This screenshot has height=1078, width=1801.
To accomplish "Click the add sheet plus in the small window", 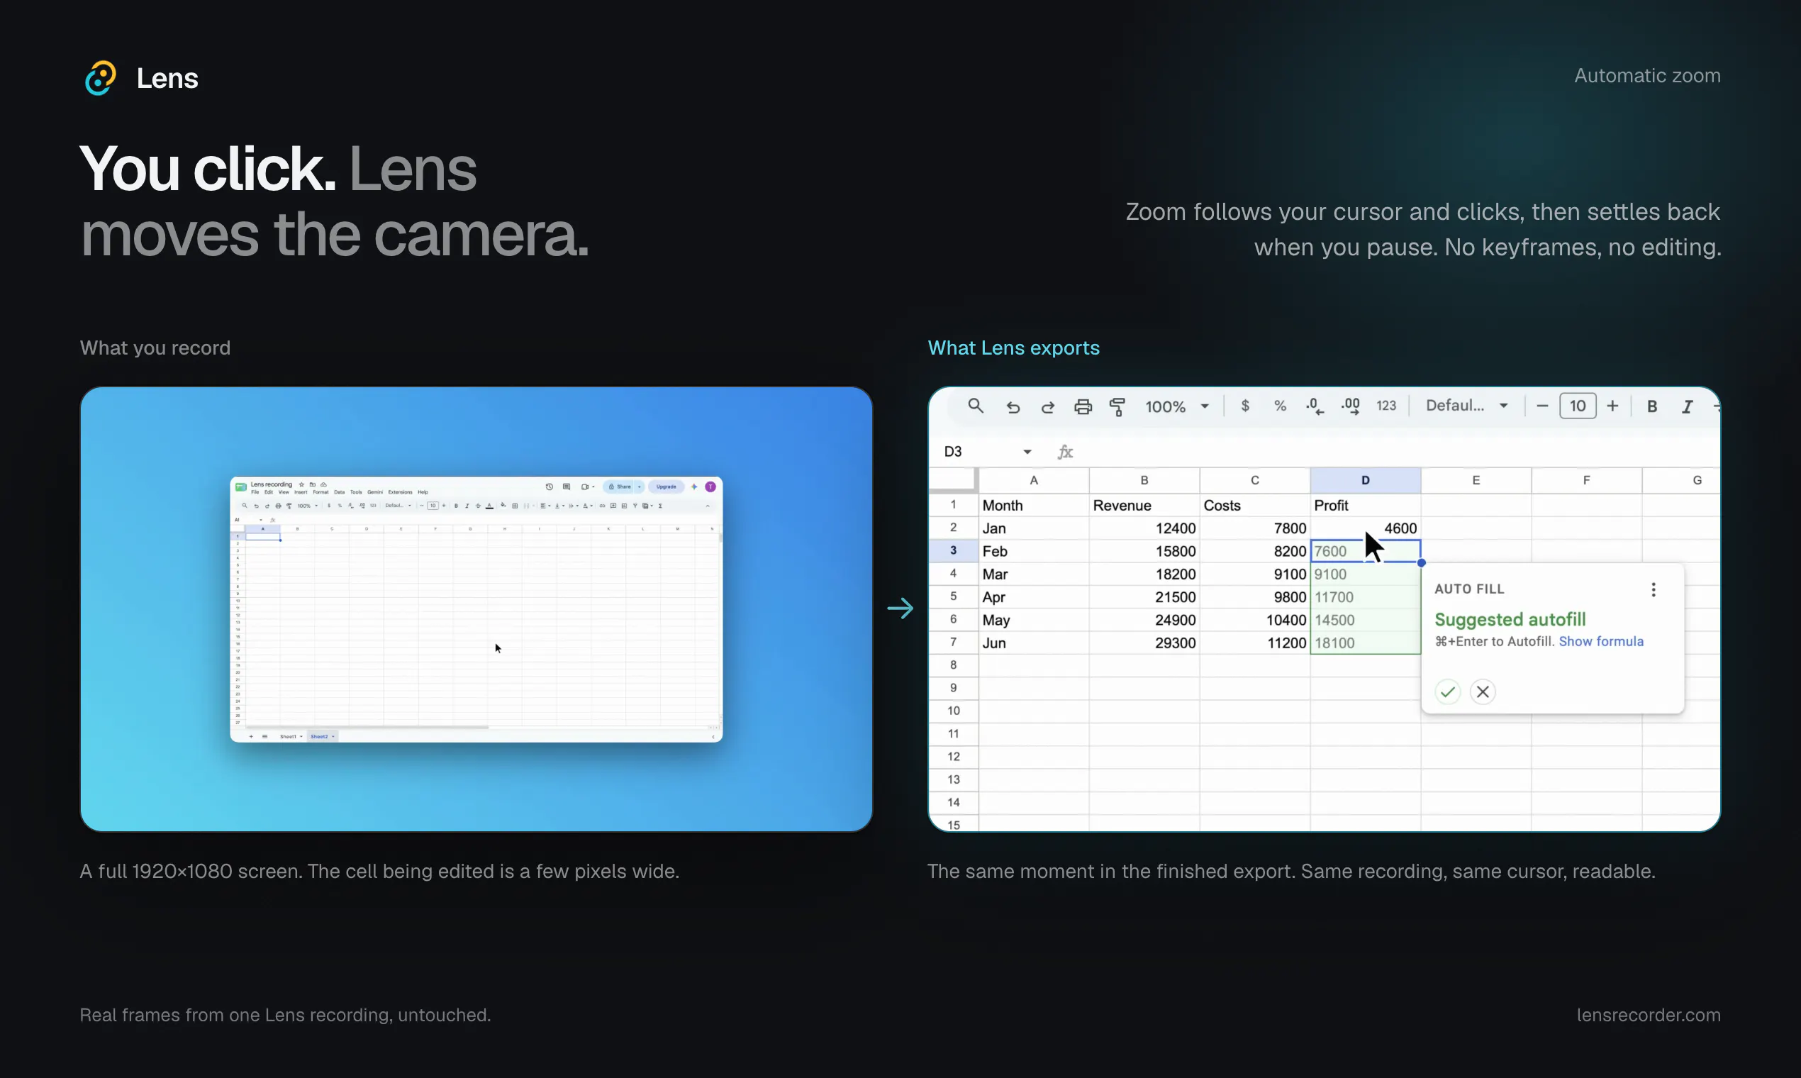I will pos(251,737).
